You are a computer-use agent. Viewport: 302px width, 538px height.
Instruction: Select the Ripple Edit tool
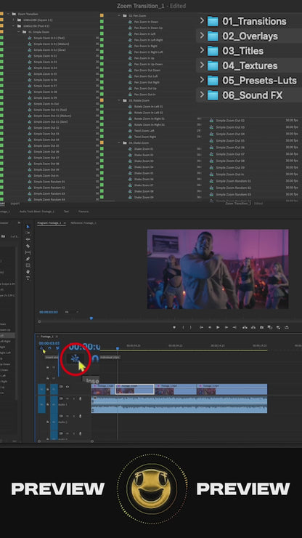(28, 239)
